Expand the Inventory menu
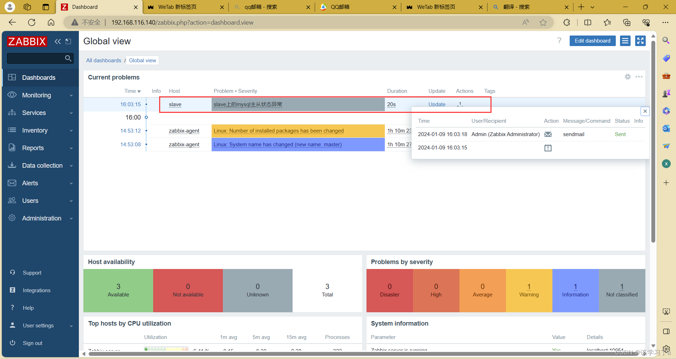676x359 pixels. click(x=40, y=130)
